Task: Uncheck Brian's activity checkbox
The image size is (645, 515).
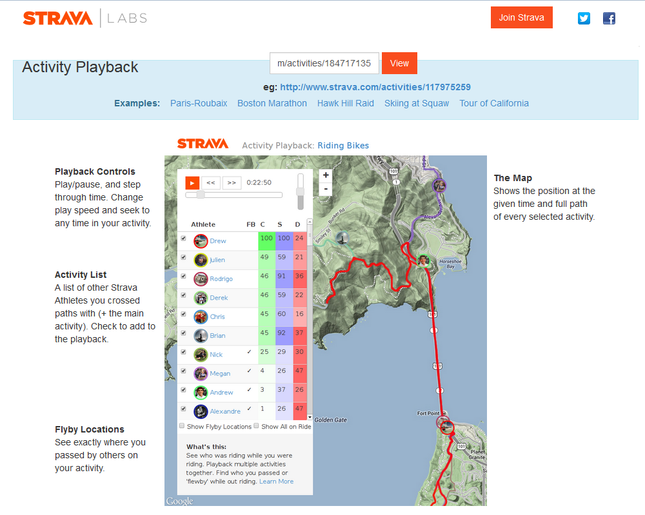Action: pos(183,333)
